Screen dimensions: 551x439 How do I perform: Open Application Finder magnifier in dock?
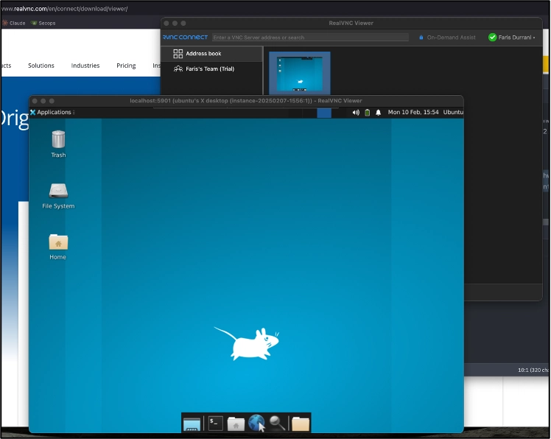[x=277, y=423]
